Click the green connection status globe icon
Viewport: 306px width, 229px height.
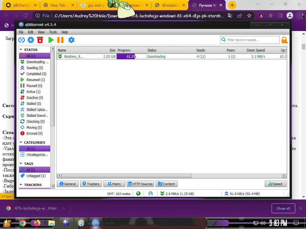pyautogui.click(x=138, y=194)
